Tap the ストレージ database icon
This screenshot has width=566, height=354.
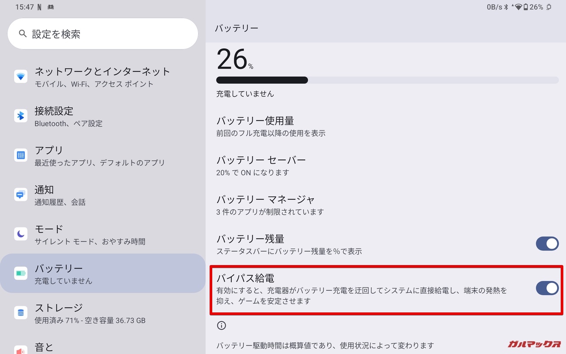pos(21,313)
